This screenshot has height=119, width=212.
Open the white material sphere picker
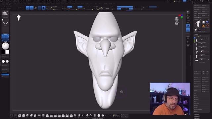(x=5, y=46)
